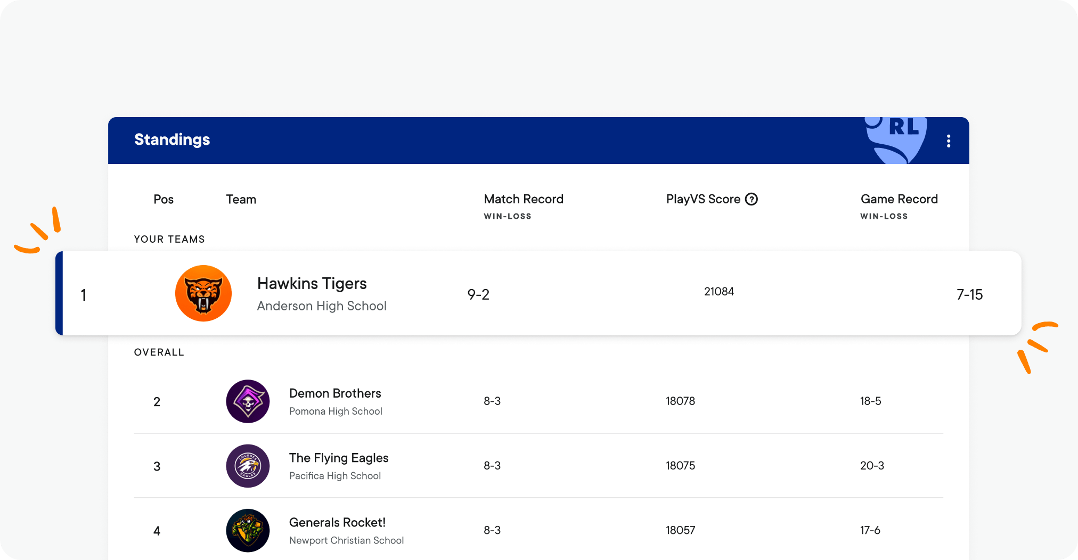This screenshot has height=560, width=1078.
Task: Select The Flying Eagles team name
Action: [339, 458]
